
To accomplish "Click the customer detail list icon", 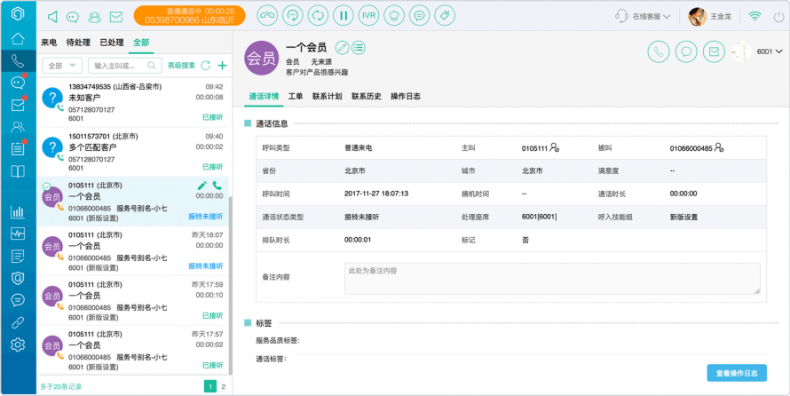I will pos(359,47).
